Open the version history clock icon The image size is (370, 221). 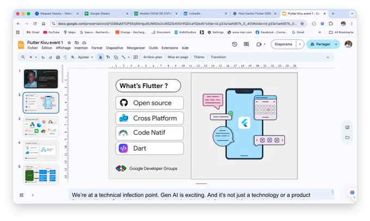click(235, 44)
